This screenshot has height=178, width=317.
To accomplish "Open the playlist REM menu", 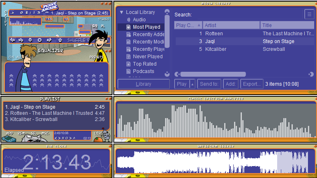I will coord(21,134).
